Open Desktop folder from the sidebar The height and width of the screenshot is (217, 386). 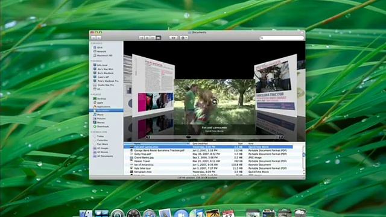(100, 99)
